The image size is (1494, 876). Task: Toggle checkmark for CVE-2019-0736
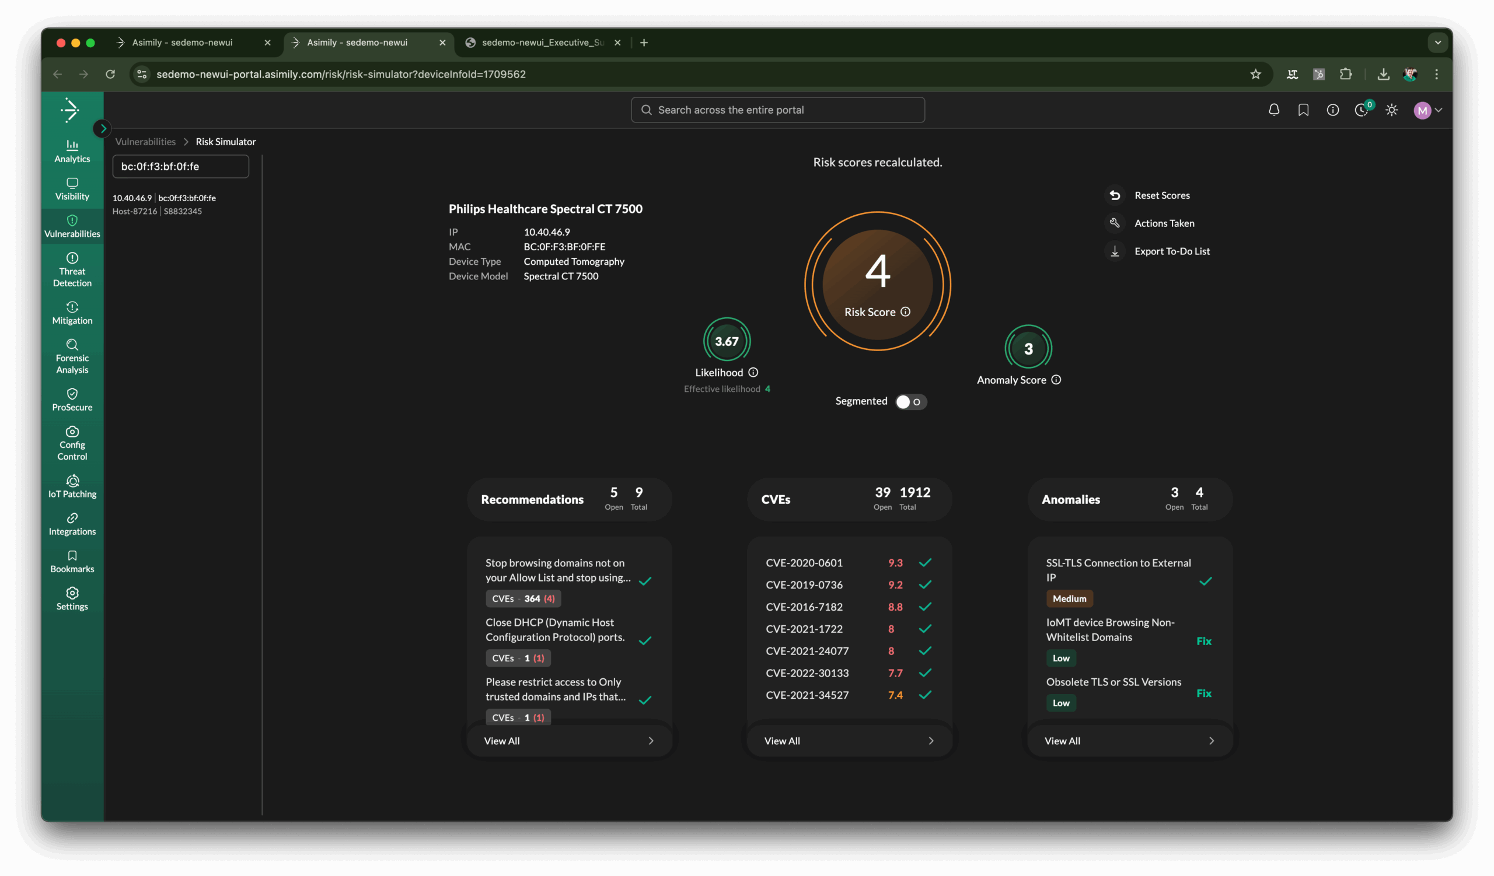[925, 585]
